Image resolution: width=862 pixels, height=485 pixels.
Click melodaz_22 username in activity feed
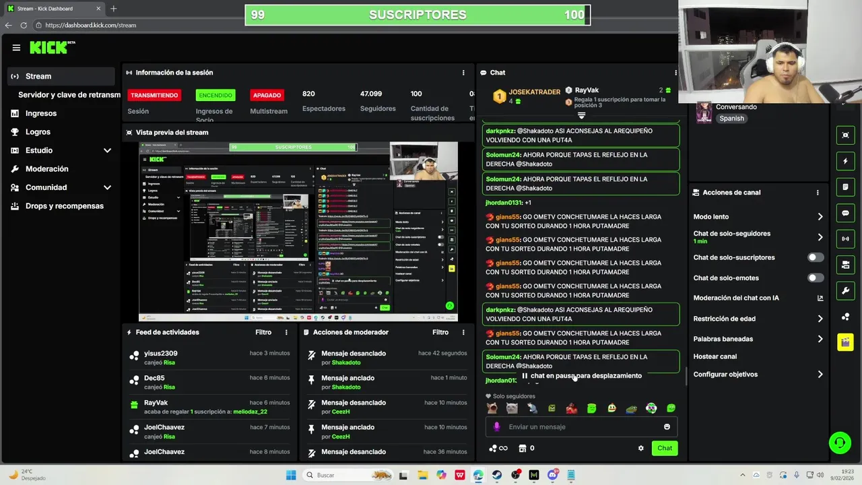tap(251, 412)
